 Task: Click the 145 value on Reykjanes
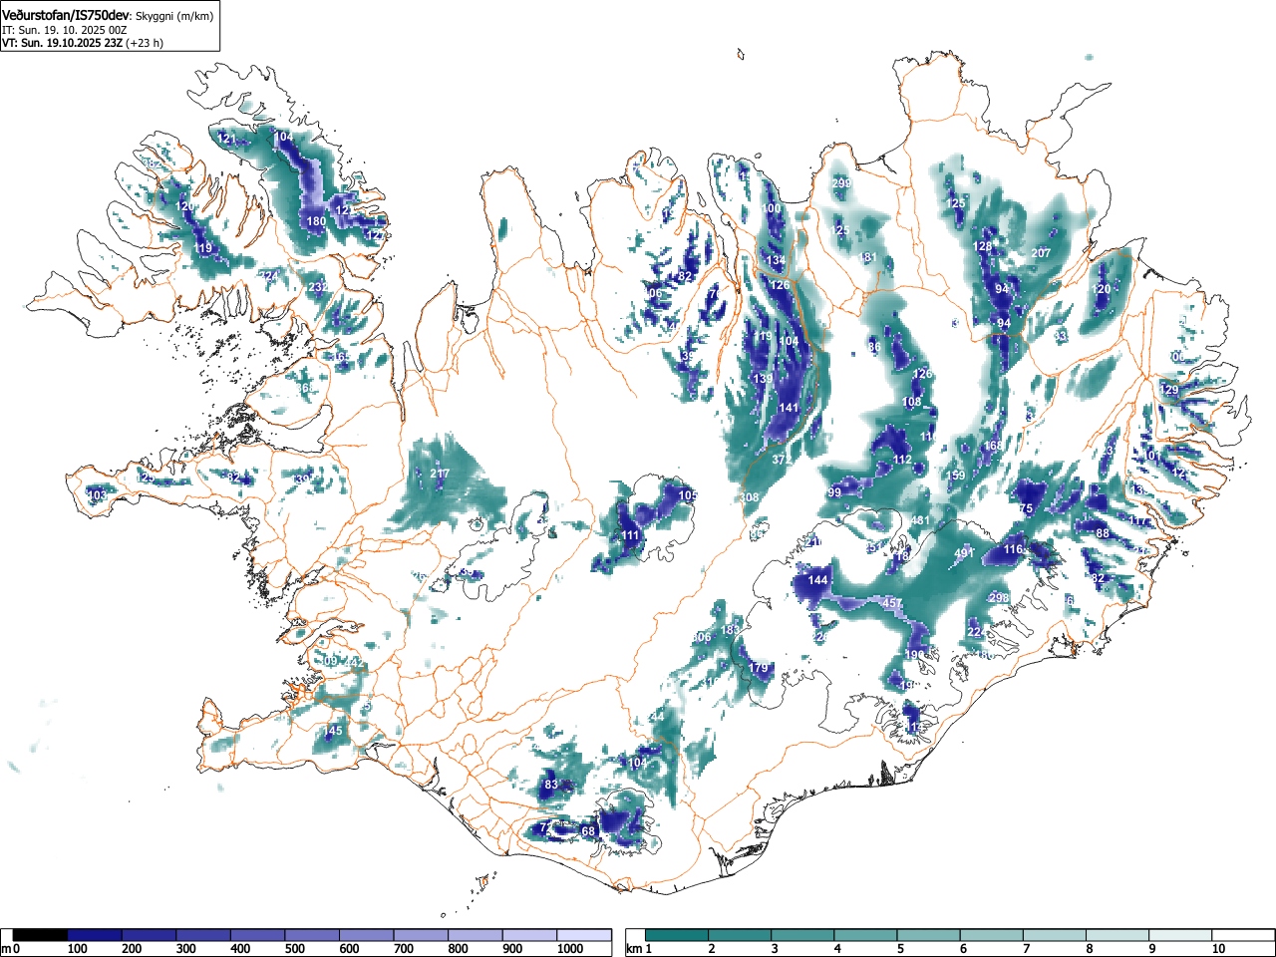[333, 731]
